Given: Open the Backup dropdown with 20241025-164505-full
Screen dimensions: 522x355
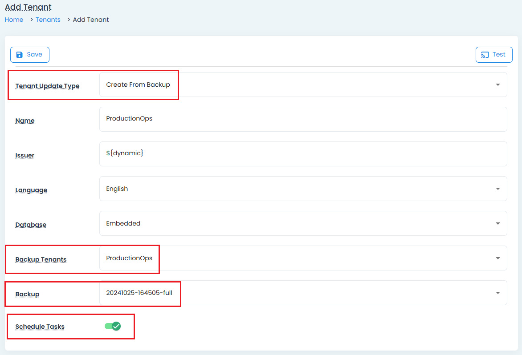Looking at the screenshot, I should 303,293.
